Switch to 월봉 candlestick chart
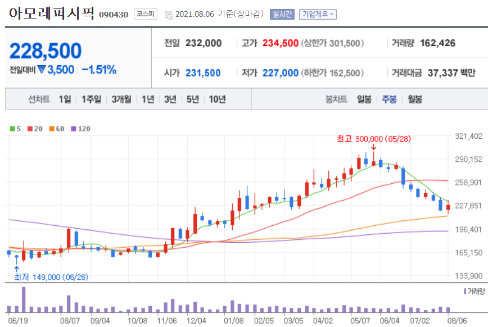 (414, 99)
